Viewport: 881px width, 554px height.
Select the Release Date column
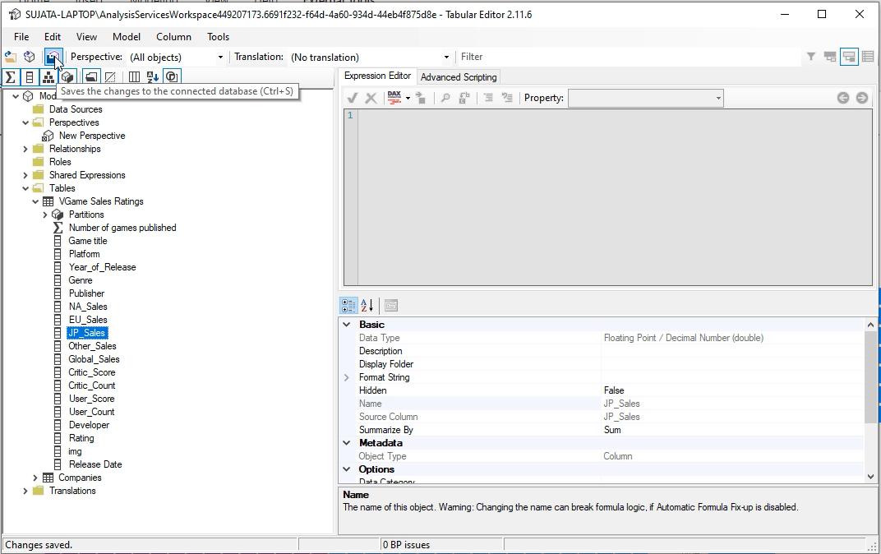[95, 464]
